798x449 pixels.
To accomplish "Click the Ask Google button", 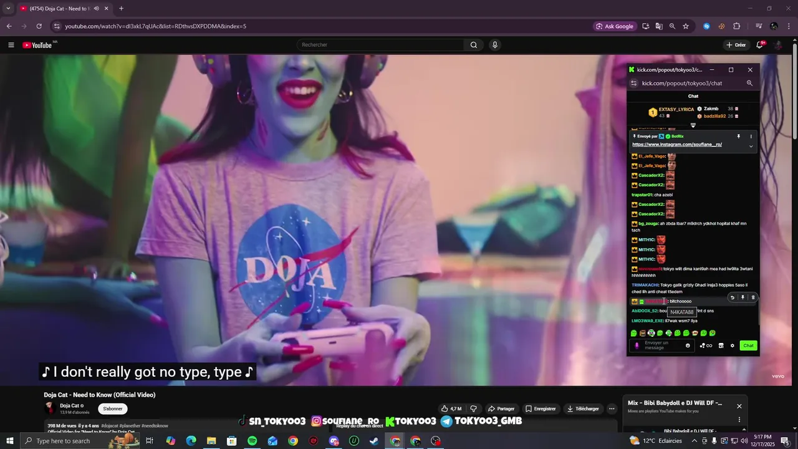I will click(615, 26).
